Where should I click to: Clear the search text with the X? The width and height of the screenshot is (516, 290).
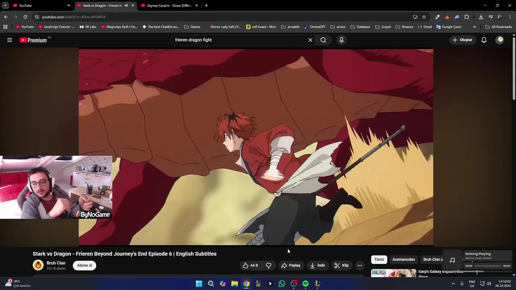(x=310, y=40)
